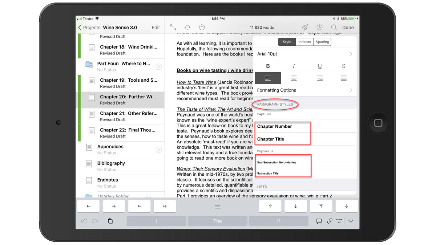Insert a link chain icon
The width and height of the screenshot is (436, 245).
point(330,221)
